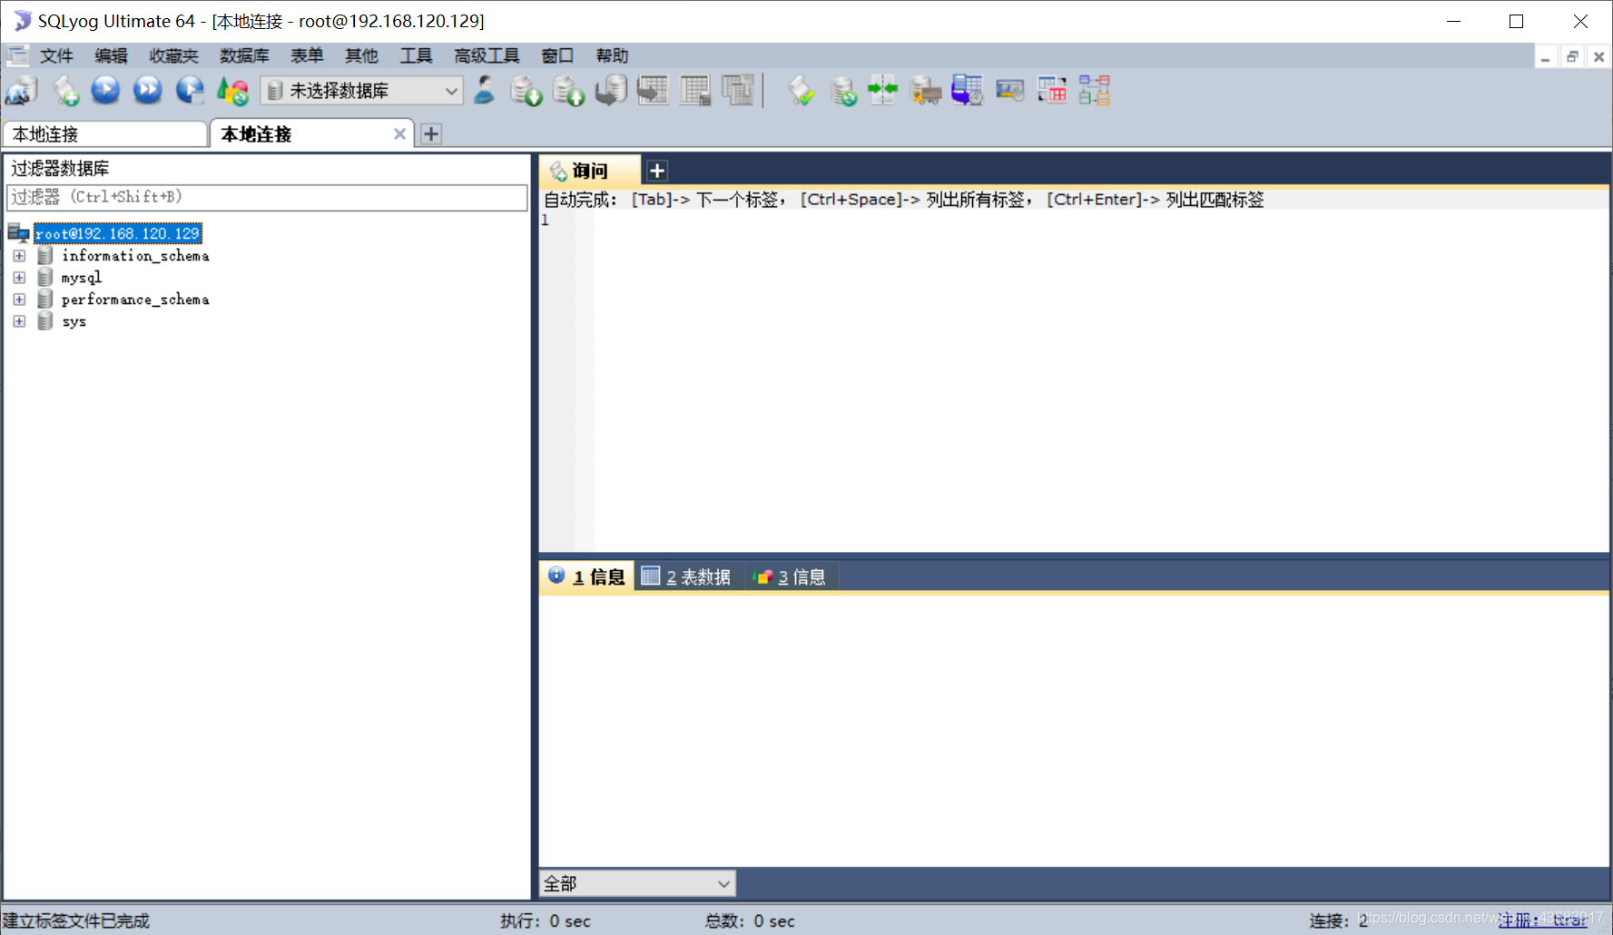Image resolution: width=1613 pixels, height=935 pixels.
Task: Restore the inner MDI window
Action: [1572, 56]
